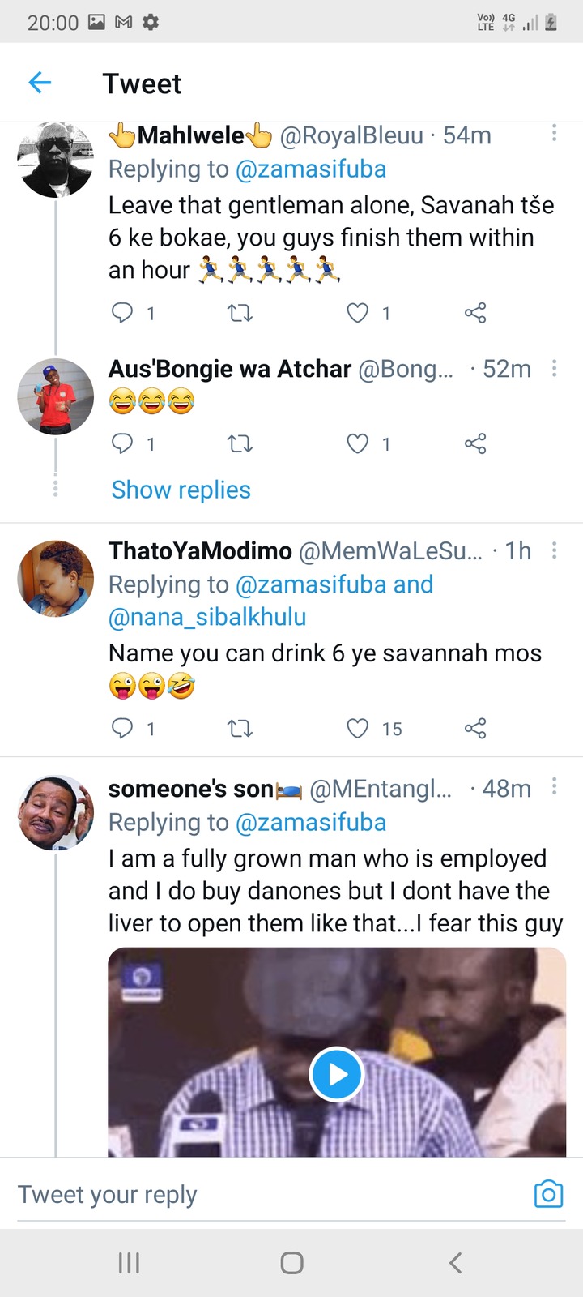Open ThatoYaModimo's profile picture

(x=56, y=579)
